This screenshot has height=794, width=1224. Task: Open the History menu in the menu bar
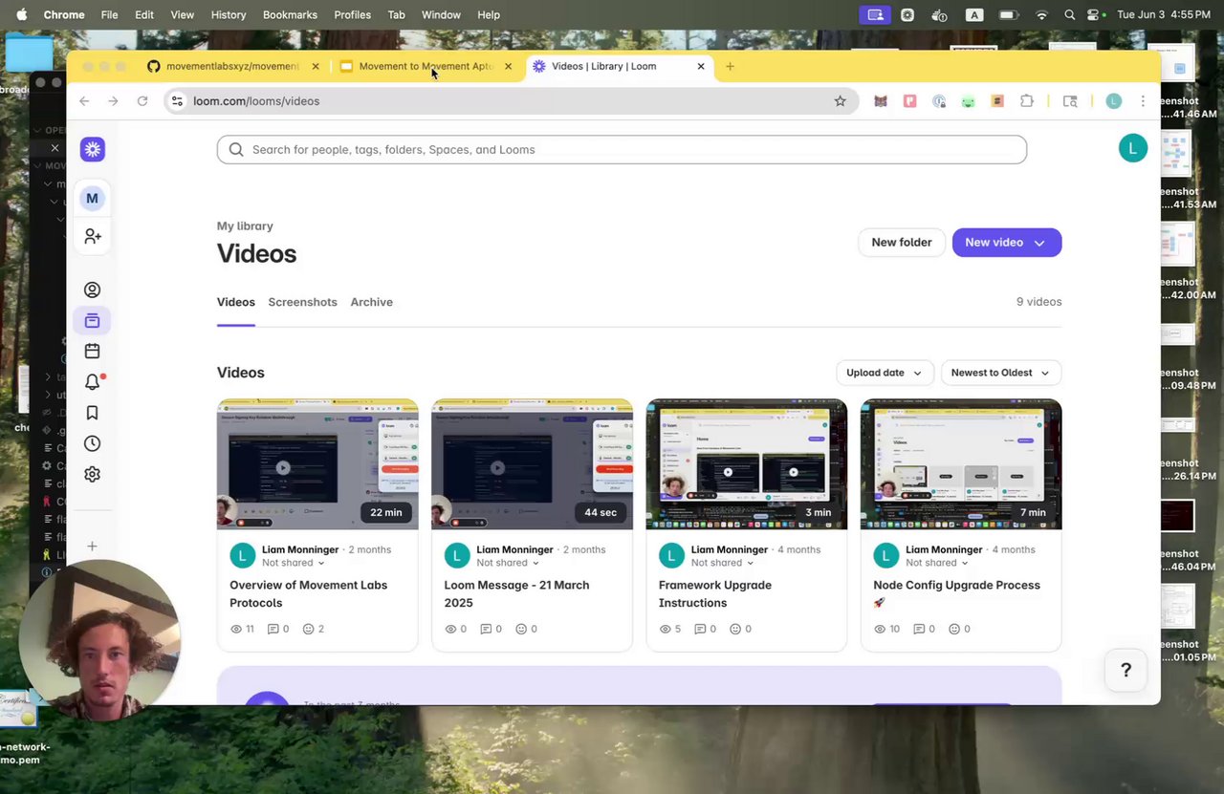228,14
